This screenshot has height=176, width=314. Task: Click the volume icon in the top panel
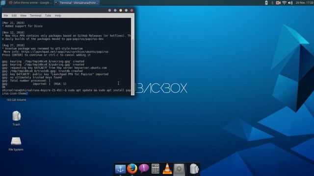click(290, 3)
